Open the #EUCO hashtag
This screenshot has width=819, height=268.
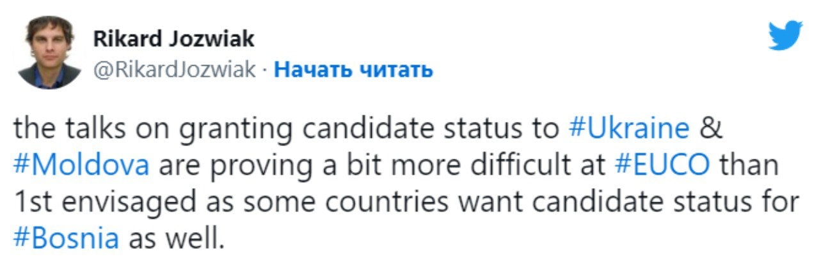(x=662, y=165)
